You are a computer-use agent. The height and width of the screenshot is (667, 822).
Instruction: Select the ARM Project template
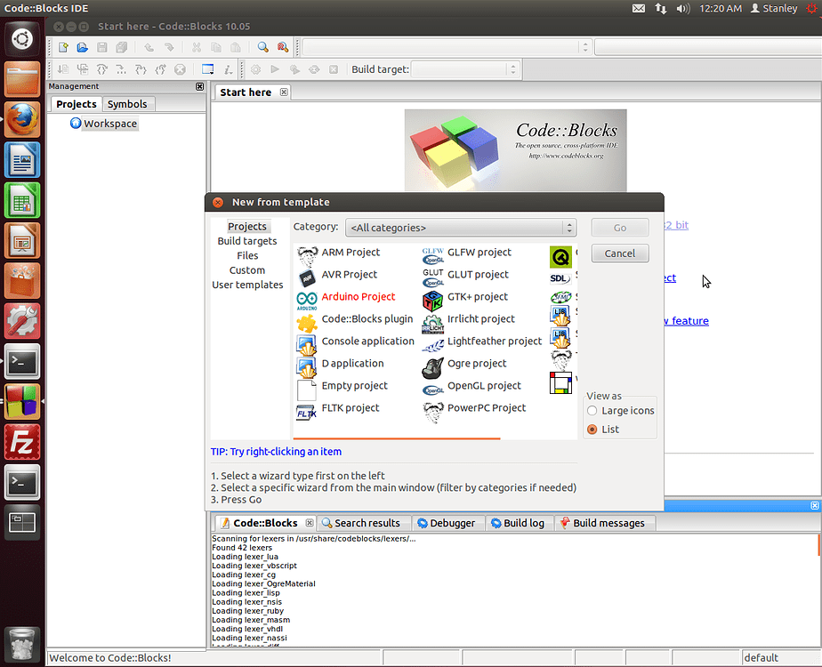point(351,252)
